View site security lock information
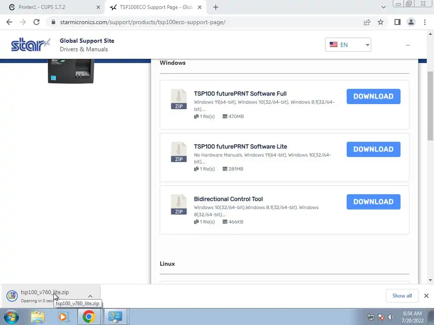Screen dimensions: 434x325 coord(53,22)
